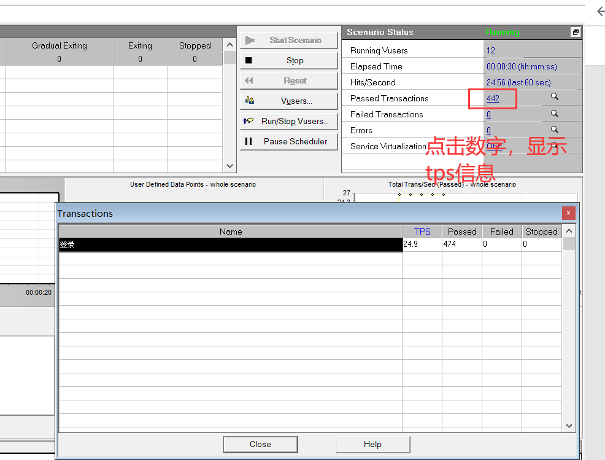Screen dimensions: 605x460
Task: Open the Passed Transactions 442 link
Action: 493,98
